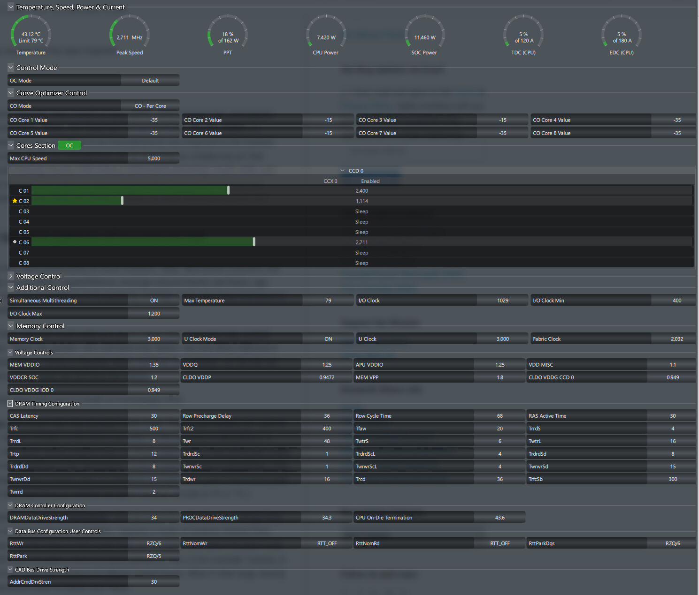699x595 pixels.
Task: Click the dot marker beside core C 06
Action: 15,242
